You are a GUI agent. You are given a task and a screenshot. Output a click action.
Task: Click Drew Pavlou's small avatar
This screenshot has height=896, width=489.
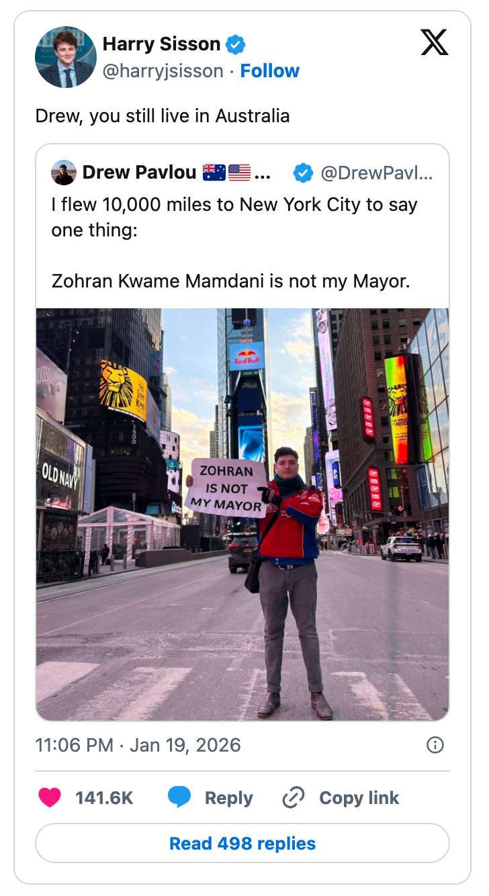pos(63,173)
